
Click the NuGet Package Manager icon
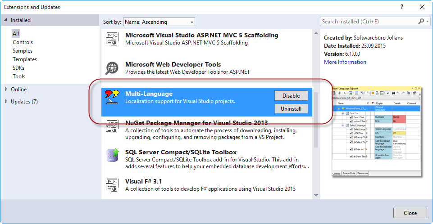pyautogui.click(x=112, y=127)
